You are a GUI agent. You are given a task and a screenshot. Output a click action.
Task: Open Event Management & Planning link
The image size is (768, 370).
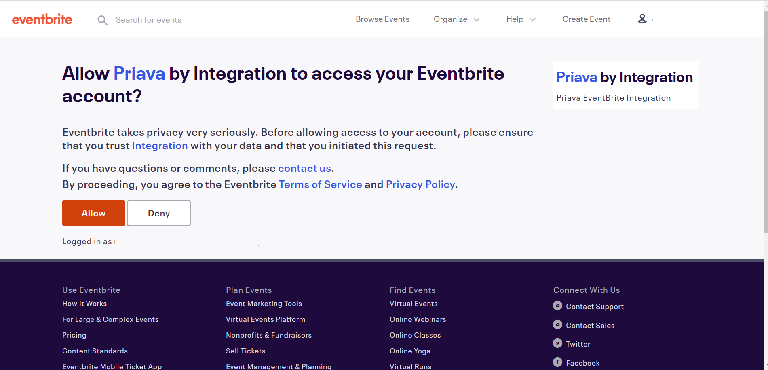[279, 366]
